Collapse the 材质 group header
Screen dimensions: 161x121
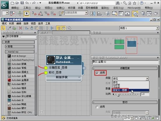tap(18, 42)
